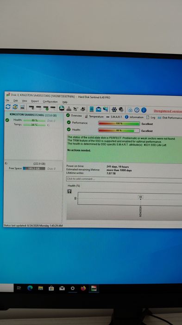Open the Report menu
Image resolution: width=182 pixels, height=325 pixels.
pyautogui.click(x=35, y=101)
